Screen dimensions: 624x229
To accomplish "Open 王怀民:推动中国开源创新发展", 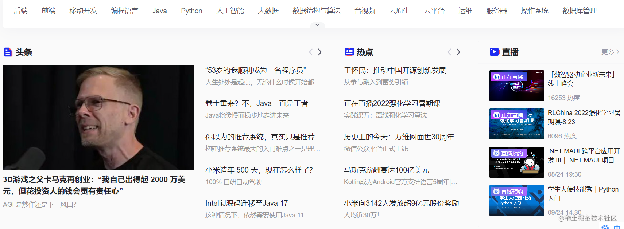I will pos(395,70).
